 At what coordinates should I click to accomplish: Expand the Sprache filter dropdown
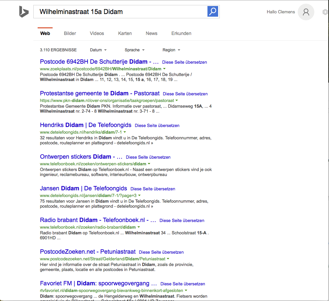[x=135, y=50]
